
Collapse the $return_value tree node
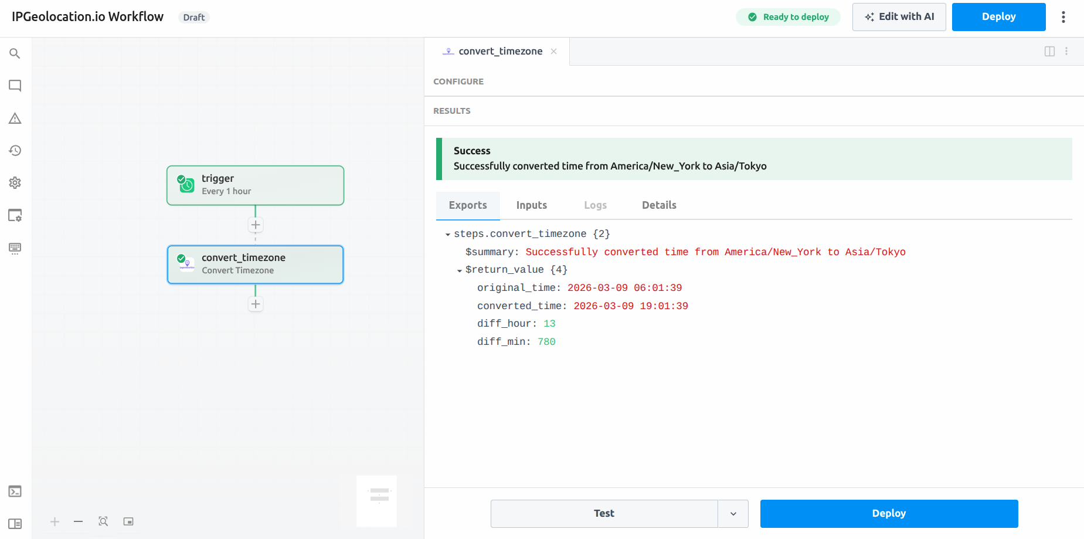tap(460, 270)
